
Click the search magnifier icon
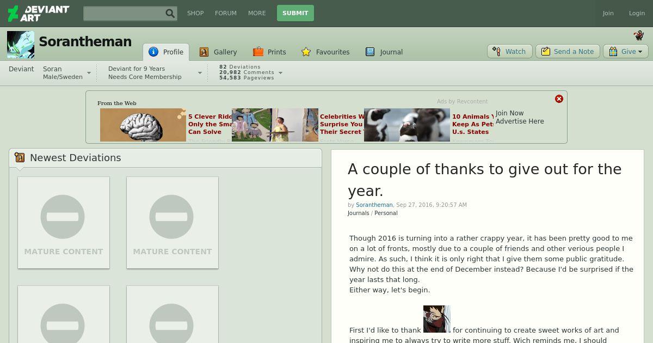[170, 13]
